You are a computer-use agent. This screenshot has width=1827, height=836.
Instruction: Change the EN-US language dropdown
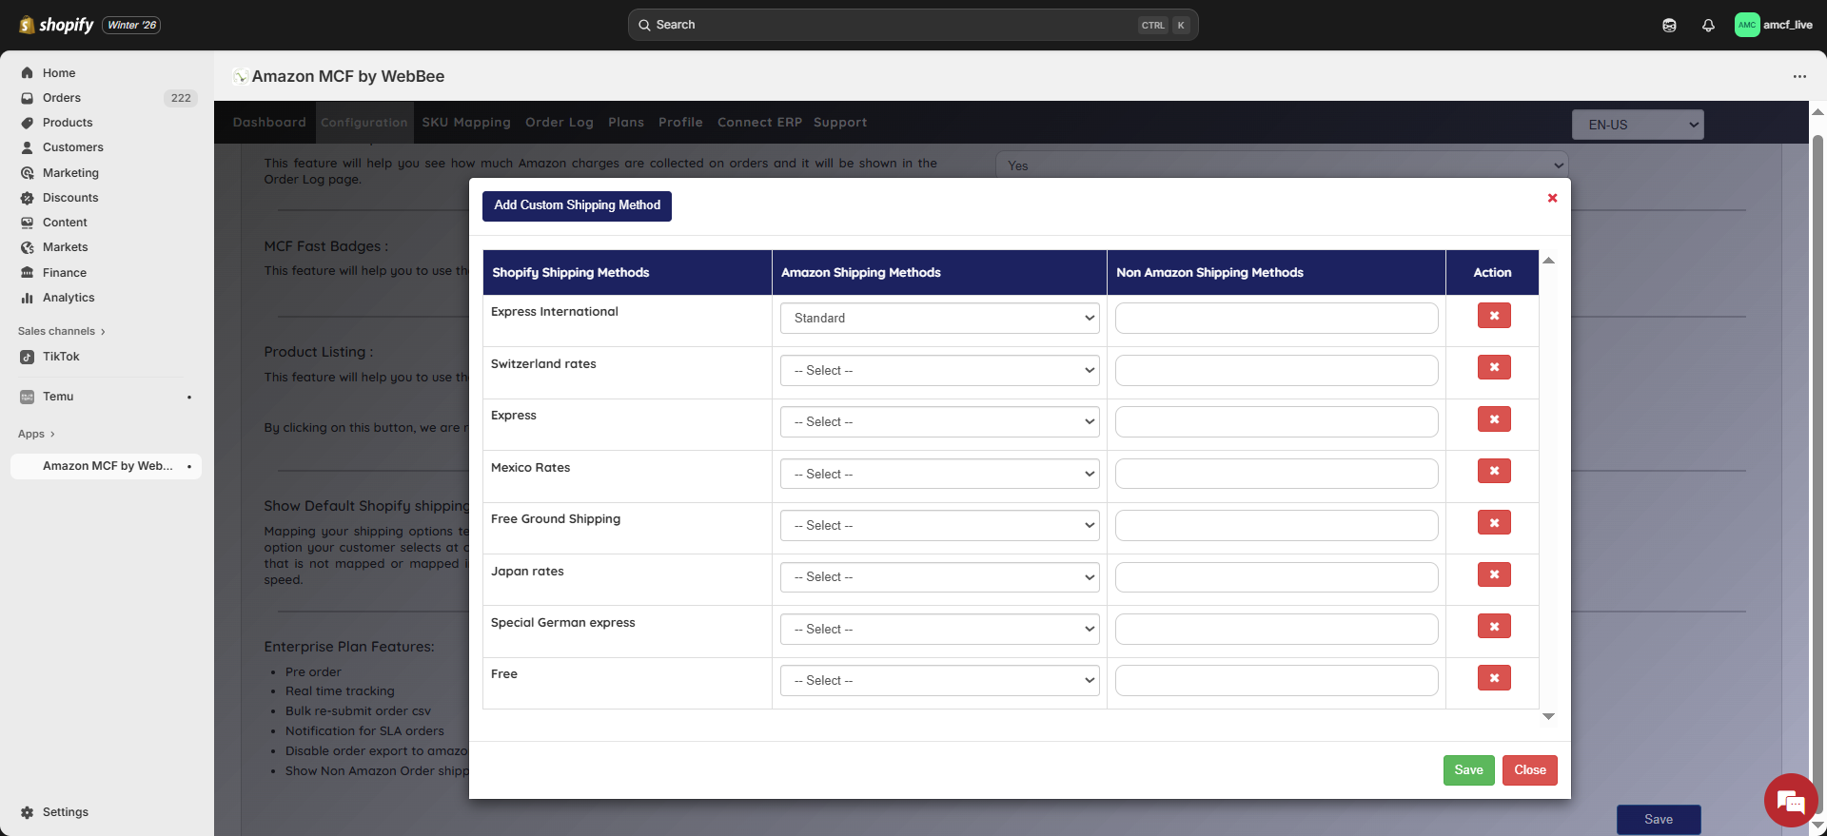tap(1637, 125)
